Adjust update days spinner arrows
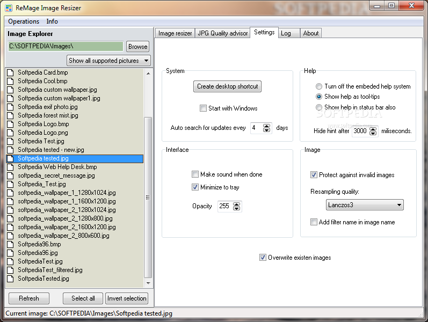This screenshot has width=428, height=322. pos(267,128)
